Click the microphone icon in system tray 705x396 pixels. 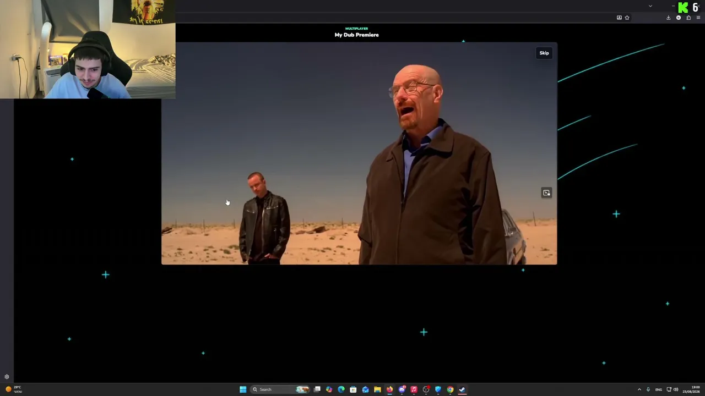[x=648, y=389]
